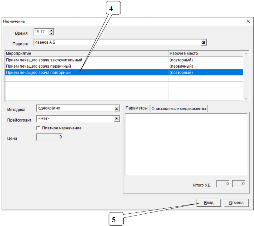Decrease time with the spinner down arrow
The image size is (254, 226).
pyautogui.click(x=52, y=33)
